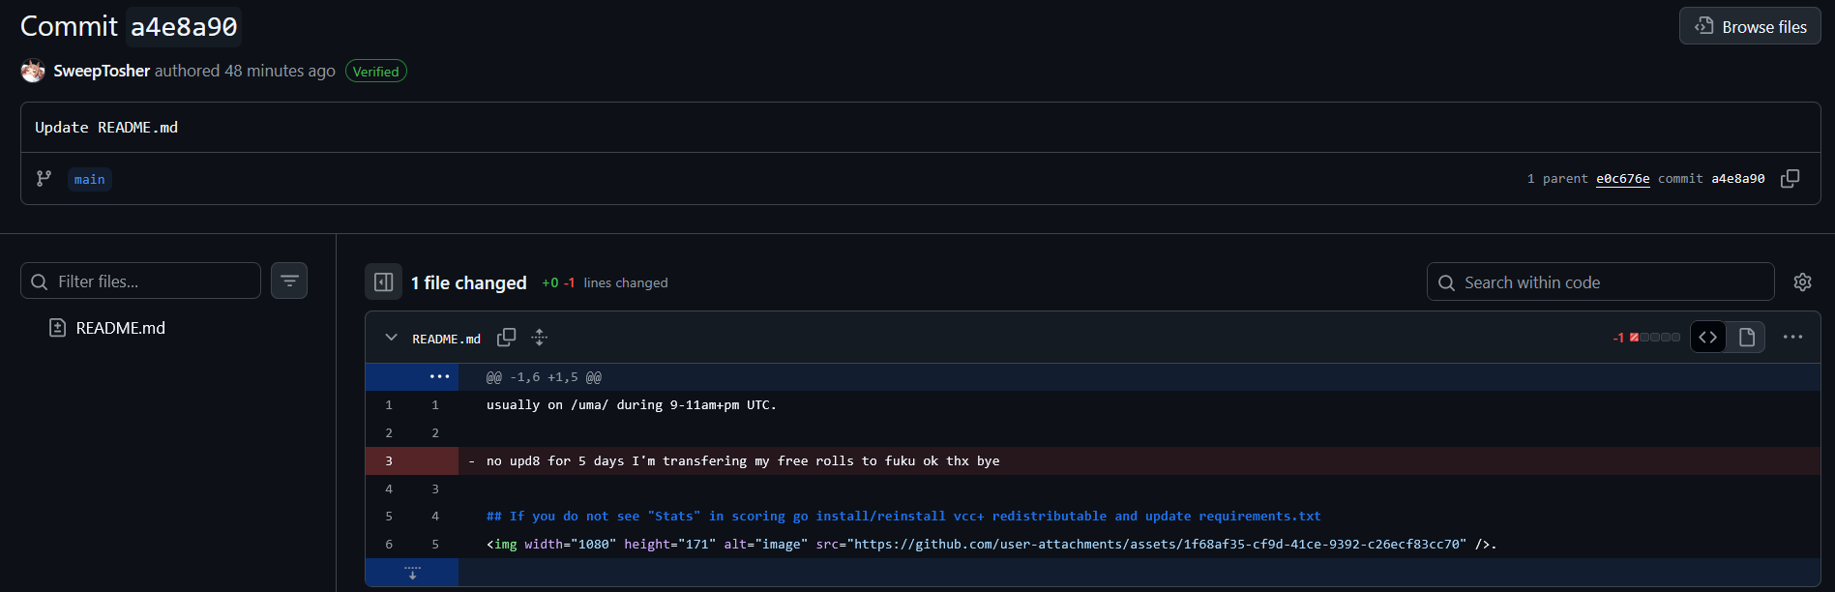Select the 'no upd8 for 5 days' removed line

[x=743, y=461]
